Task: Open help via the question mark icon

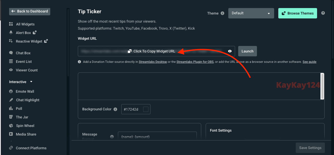Action: click(x=323, y=13)
